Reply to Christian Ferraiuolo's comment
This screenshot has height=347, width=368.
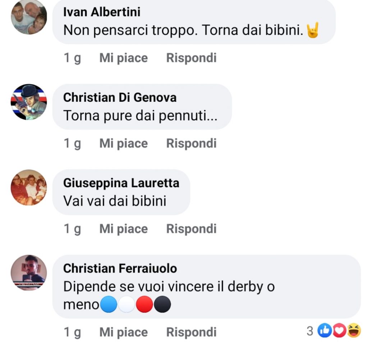[x=191, y=332]
